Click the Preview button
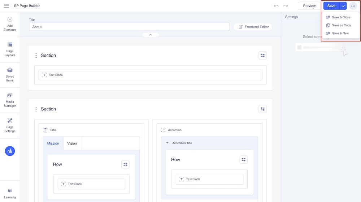Image resolution: width=361 pixels, height=202 pixels. click(x=309, y=6)
